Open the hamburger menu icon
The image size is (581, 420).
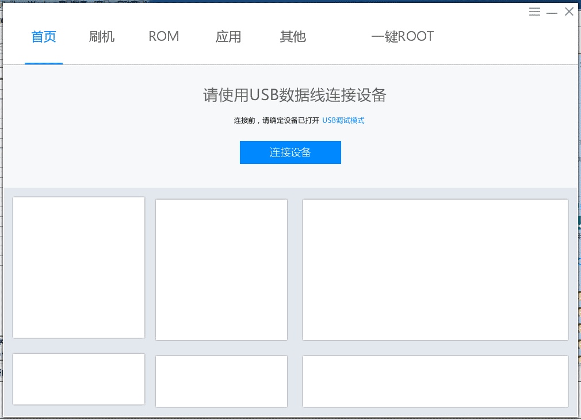[534, 11]
